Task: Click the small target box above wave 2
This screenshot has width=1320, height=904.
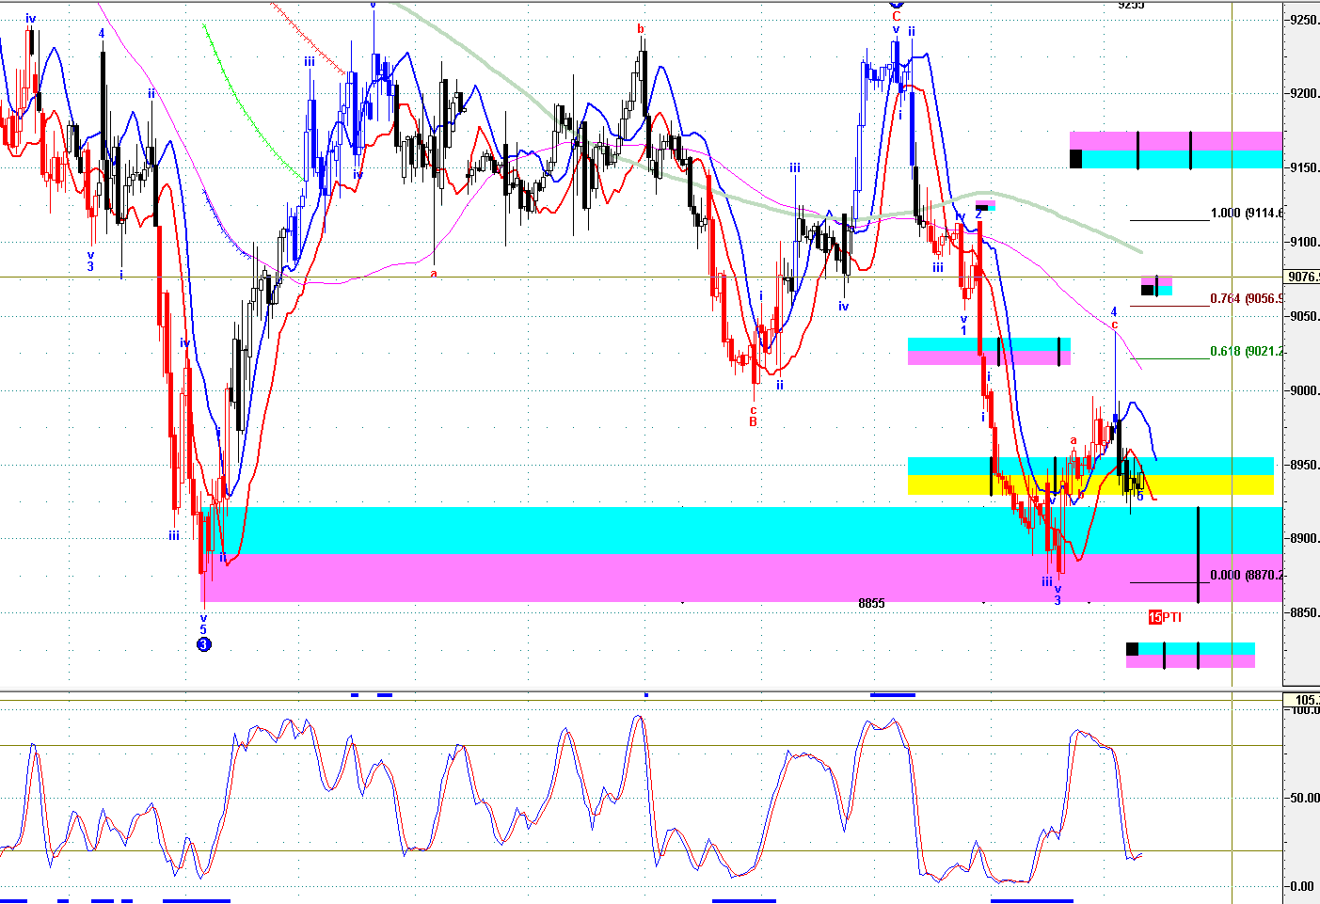Action: (x=984, y=204)
